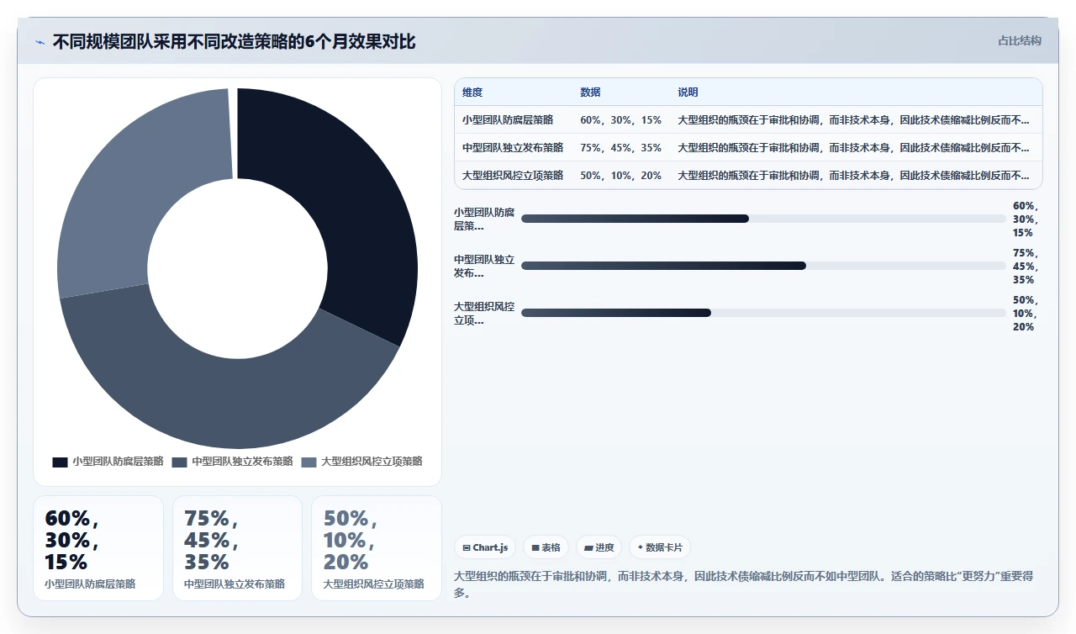This screenshot has height=634, width=1076.
Task: Click table cell 小型团队防腐层策略
Action: click(508, 120)
